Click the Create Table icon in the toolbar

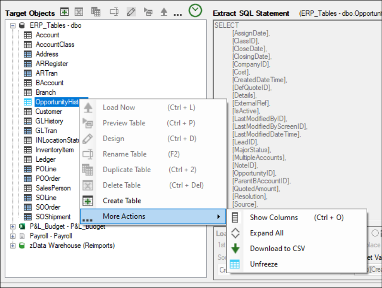tap(65, 12)
